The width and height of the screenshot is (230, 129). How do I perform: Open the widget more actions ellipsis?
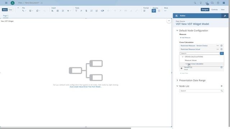169,21
